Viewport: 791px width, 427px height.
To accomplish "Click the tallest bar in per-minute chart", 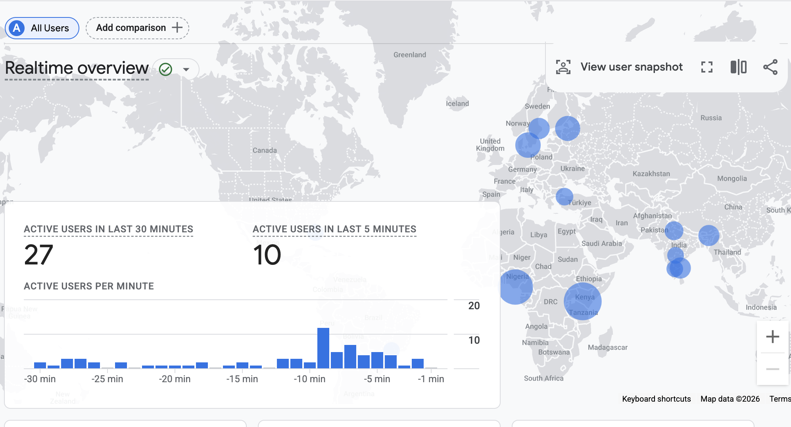I will coord(323,348).
